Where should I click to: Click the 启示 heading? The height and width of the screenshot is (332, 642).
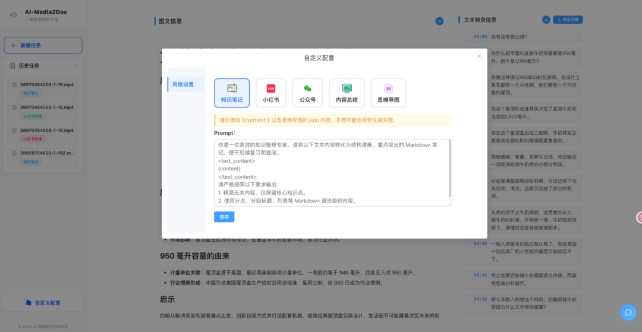coord(167,299)
